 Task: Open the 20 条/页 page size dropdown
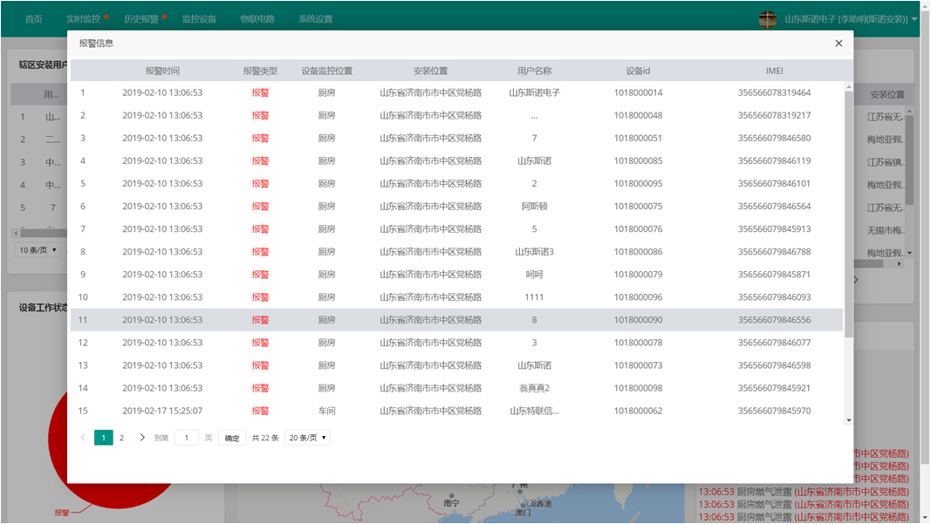pos(306,437)
